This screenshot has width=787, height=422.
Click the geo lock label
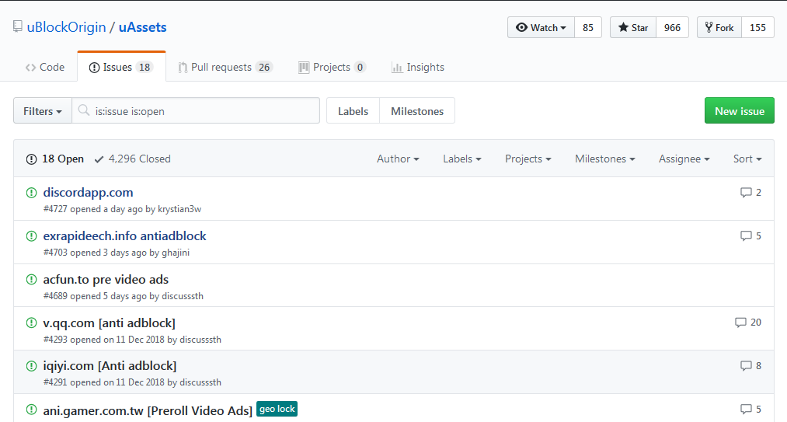tap(277, 409)
